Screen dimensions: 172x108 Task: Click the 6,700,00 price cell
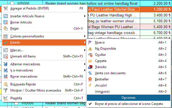click(156, 33)
